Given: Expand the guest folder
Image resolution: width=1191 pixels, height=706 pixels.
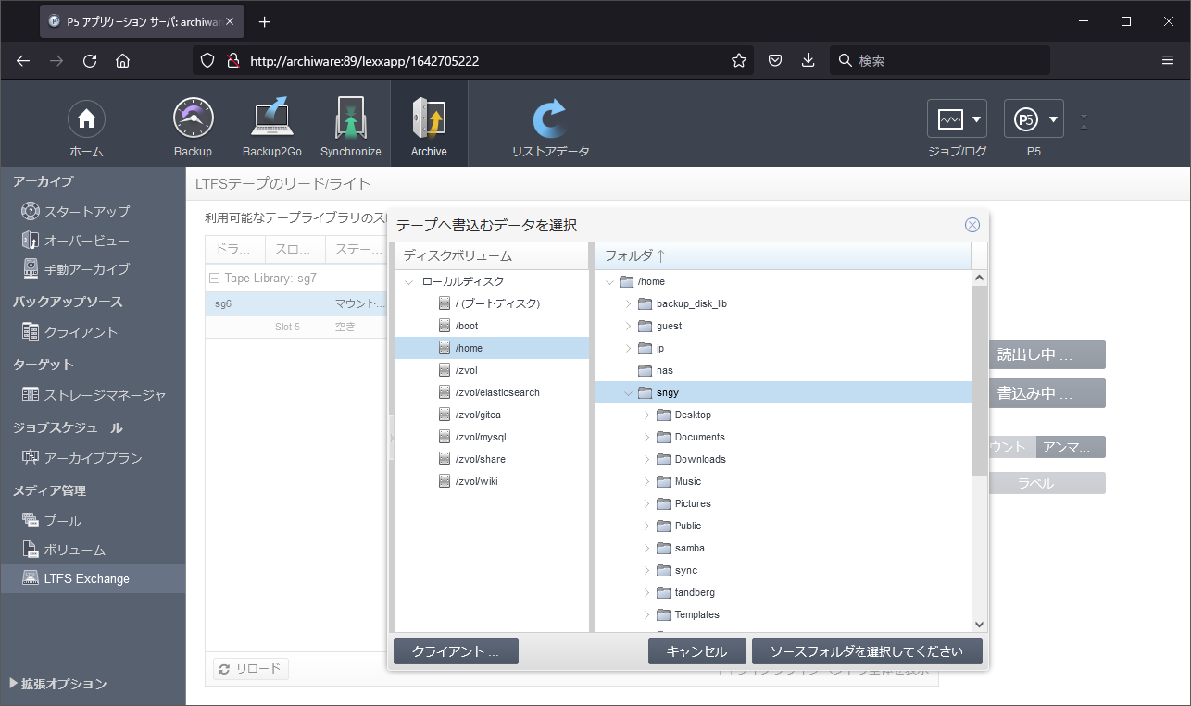Looking at the screenshot, I should [628, 326].
